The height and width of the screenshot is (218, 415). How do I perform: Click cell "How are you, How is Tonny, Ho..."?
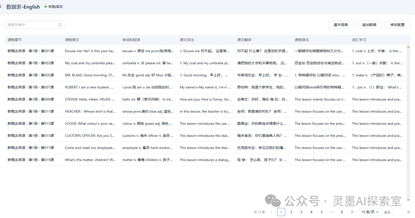[x=205, y=100]
